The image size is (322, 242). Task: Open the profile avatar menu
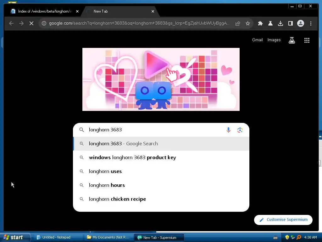click(301, 23)
